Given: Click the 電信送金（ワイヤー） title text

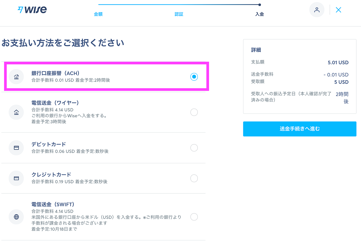Looking at the screenshot, I should pos(55,103).
